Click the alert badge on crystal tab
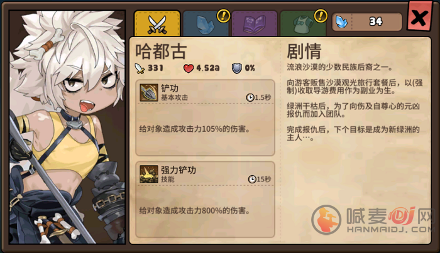The image size is (440, 253). click(223, 16)
